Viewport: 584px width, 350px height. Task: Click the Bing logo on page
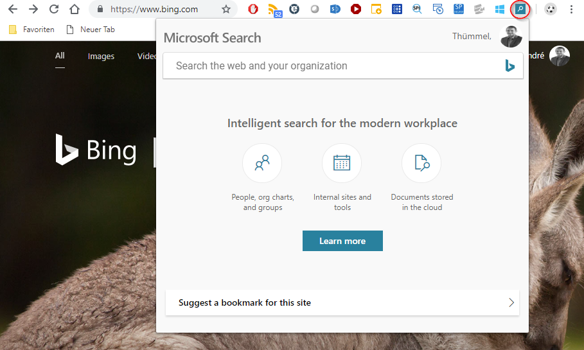[x=96, y=150]
